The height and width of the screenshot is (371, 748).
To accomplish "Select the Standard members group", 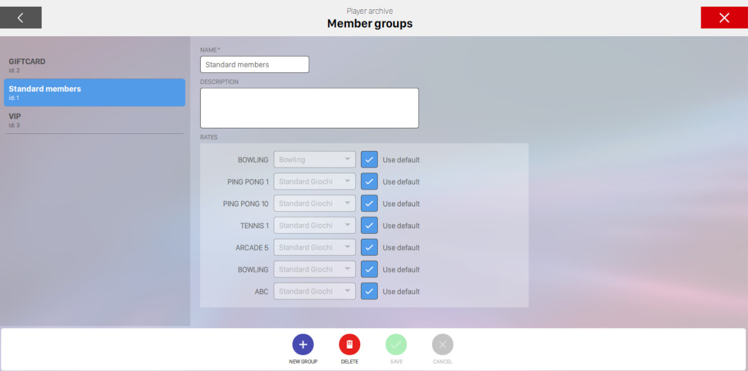I will click(x=94, y=92).
